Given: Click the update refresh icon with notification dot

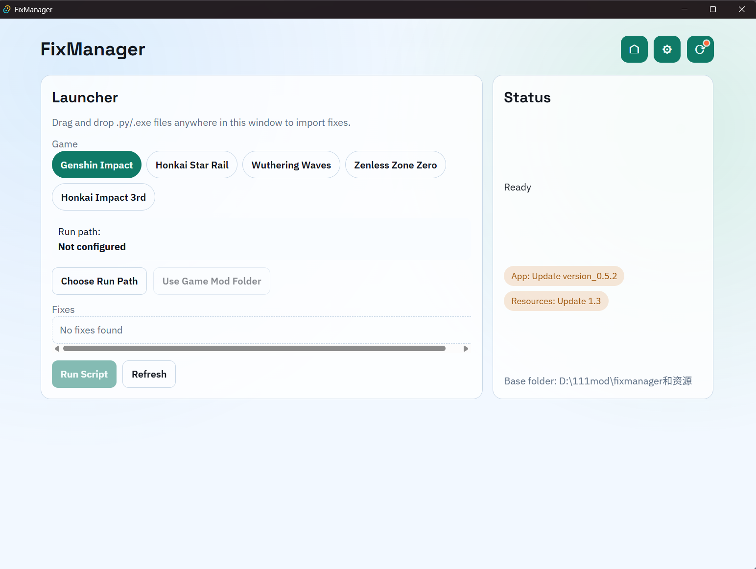Looking at the screenshot, I should click(700, 49).
